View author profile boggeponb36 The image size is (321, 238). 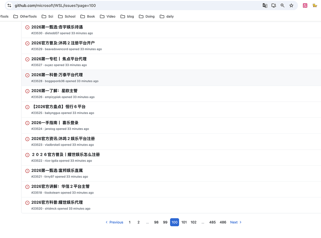(55, 81)
